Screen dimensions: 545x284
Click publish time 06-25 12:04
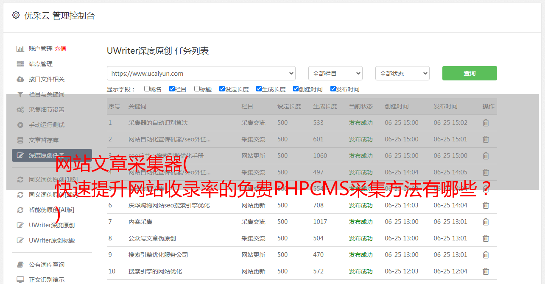[450, 271]
